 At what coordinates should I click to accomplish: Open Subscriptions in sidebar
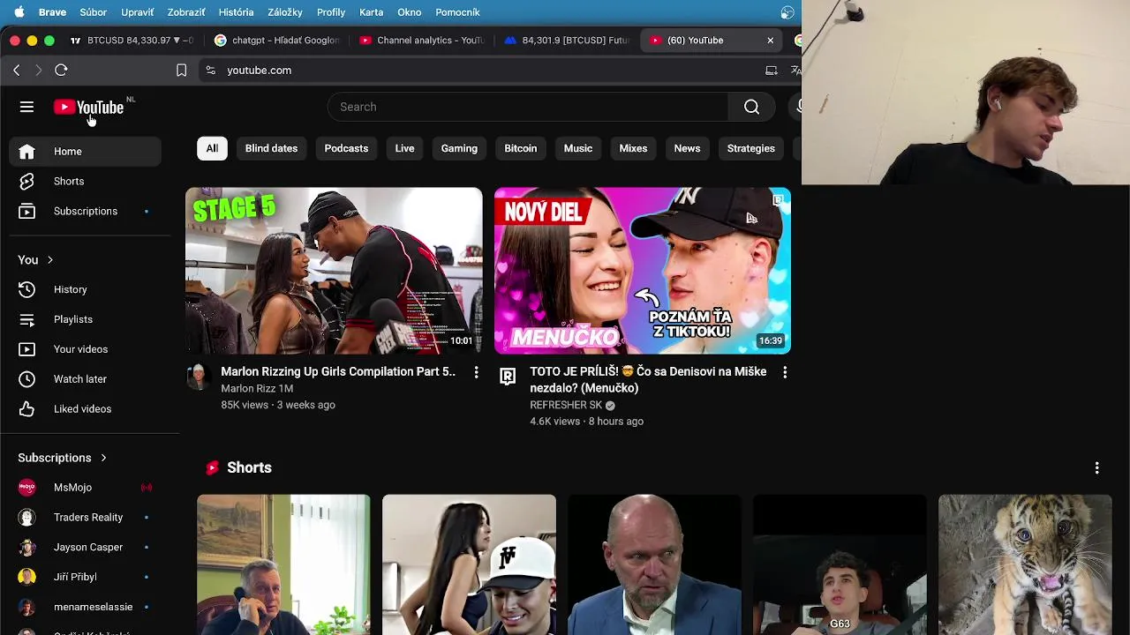85,212
